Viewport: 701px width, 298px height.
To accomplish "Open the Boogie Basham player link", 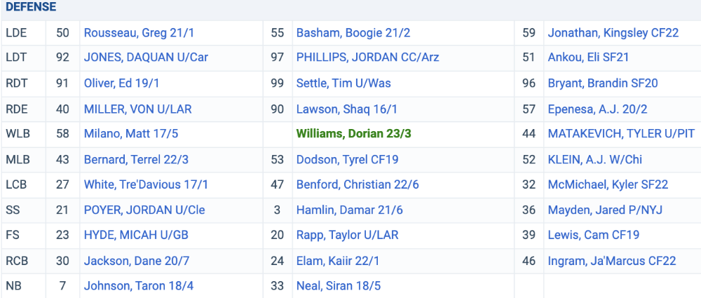I will click(353, 33).
